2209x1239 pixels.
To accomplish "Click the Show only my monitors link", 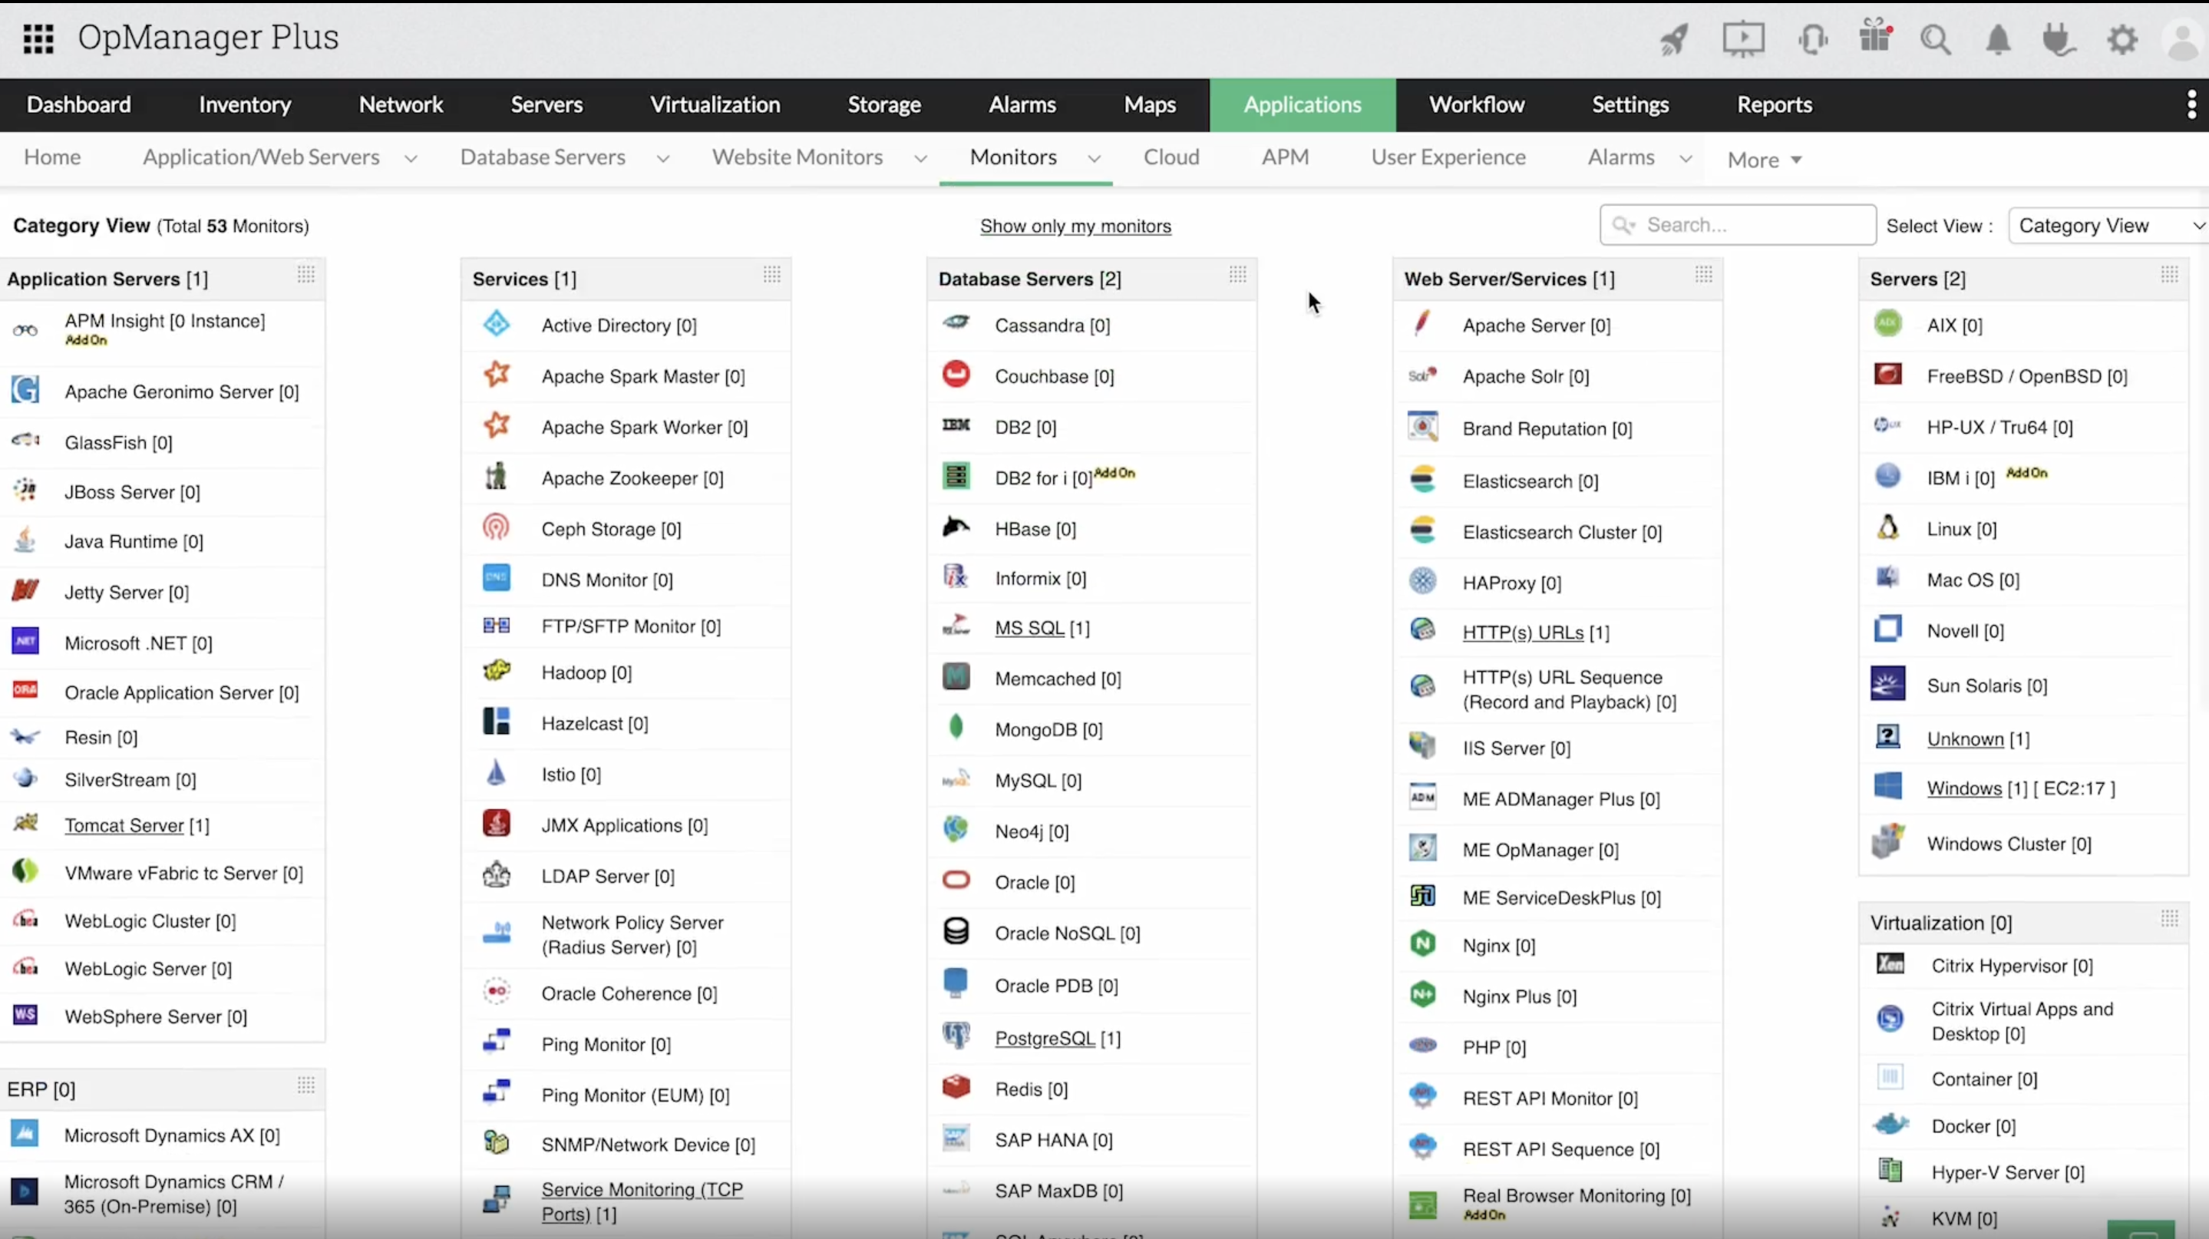I will [x=1075, y=226].
